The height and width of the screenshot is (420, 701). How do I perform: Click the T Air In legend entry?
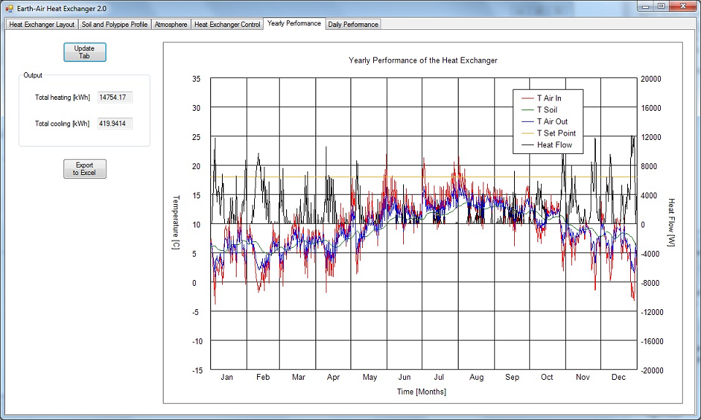point(541,98)
